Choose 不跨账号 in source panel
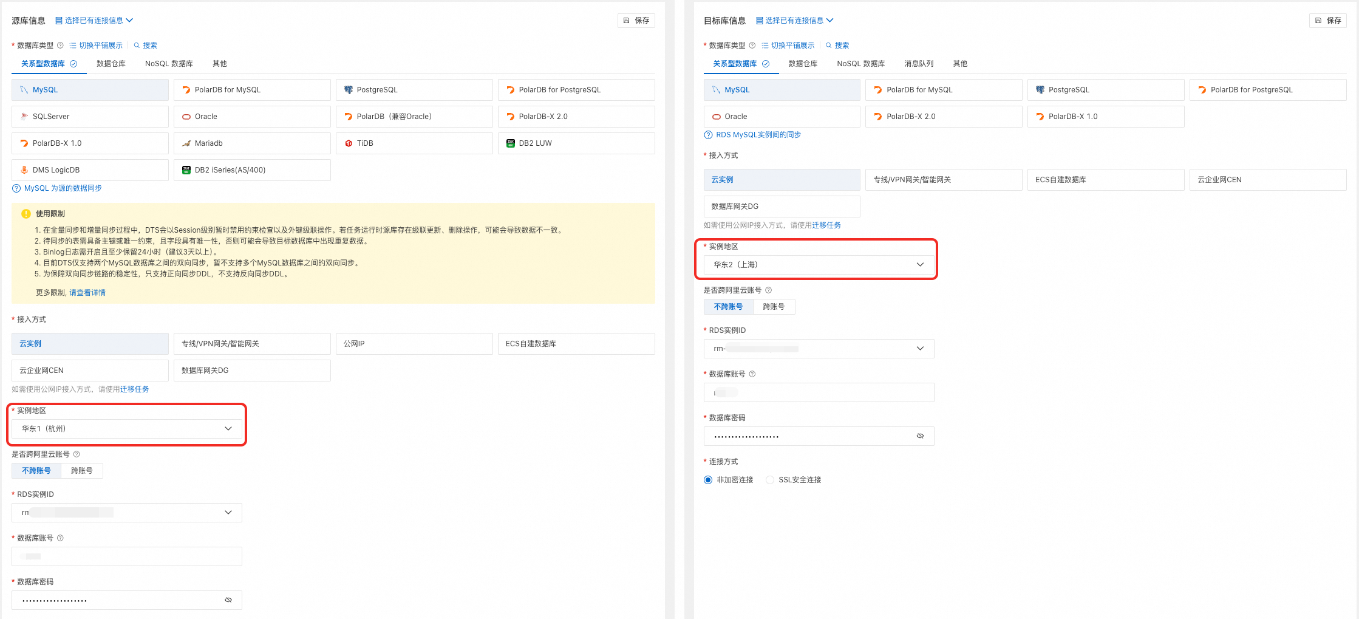The image size is (1359, 619). pyautogui.click(x=36, y=471)
